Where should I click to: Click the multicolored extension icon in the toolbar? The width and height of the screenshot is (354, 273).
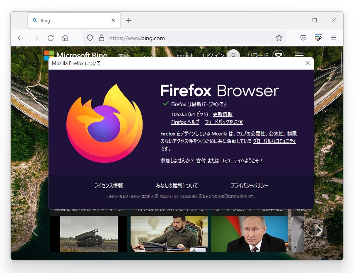click(x=318, y=38)
